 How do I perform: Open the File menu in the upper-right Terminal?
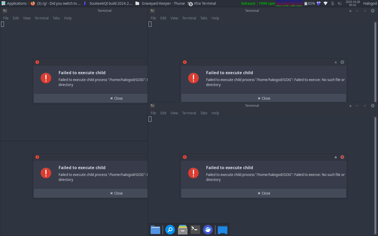click(x=153, y=18)
